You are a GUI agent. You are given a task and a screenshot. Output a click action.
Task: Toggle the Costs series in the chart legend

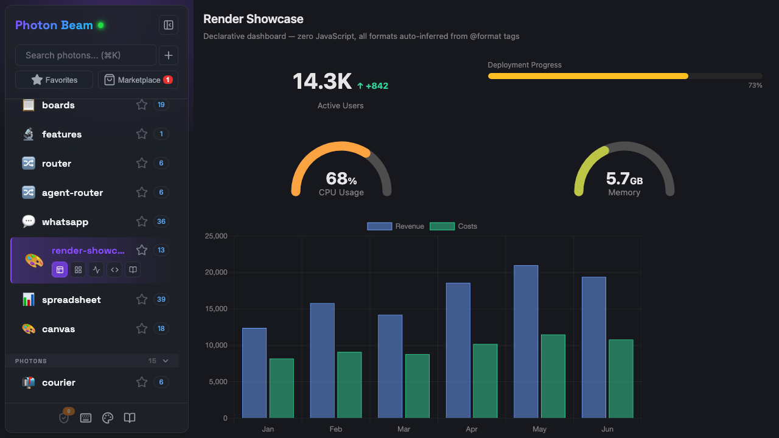click(x=453, y=226)
